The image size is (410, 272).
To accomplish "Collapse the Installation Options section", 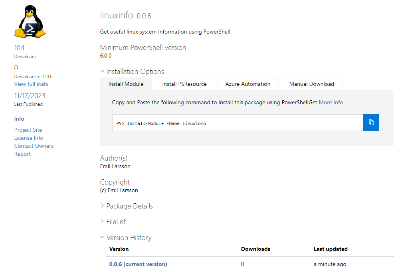I will point(132,71).
